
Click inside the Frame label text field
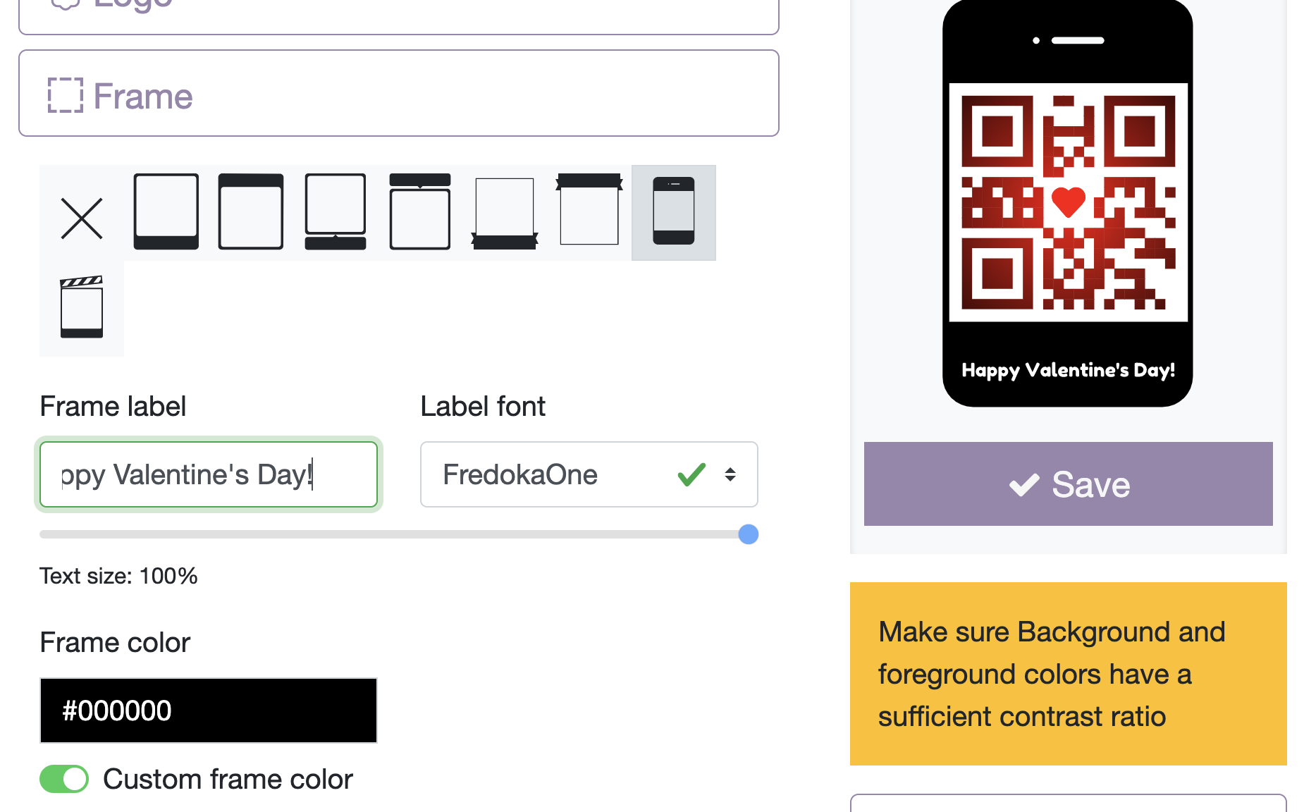(x=208, y=474)
